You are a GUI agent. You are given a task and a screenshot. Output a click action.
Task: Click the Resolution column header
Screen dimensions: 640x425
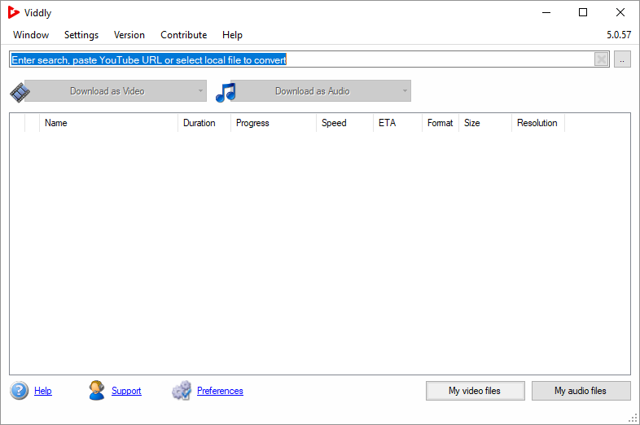click(x=538, y=123)
